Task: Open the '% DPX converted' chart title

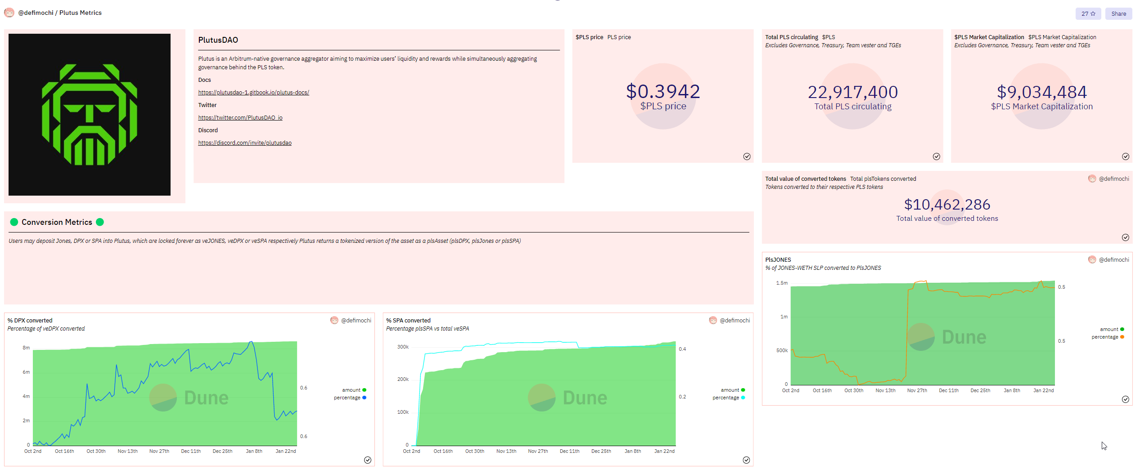Action: click(30, 321)
